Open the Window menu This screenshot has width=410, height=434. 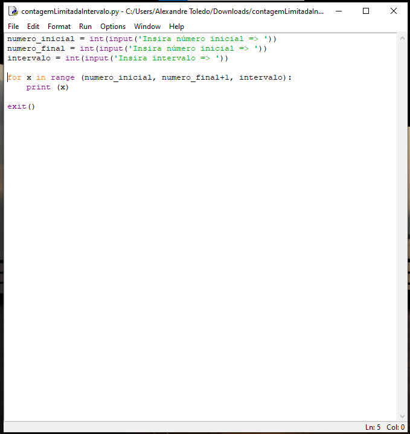pos(147,27)
